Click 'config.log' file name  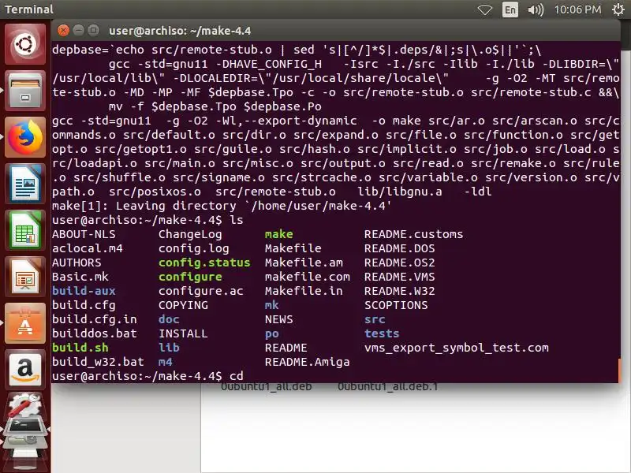tap(193, 248)
